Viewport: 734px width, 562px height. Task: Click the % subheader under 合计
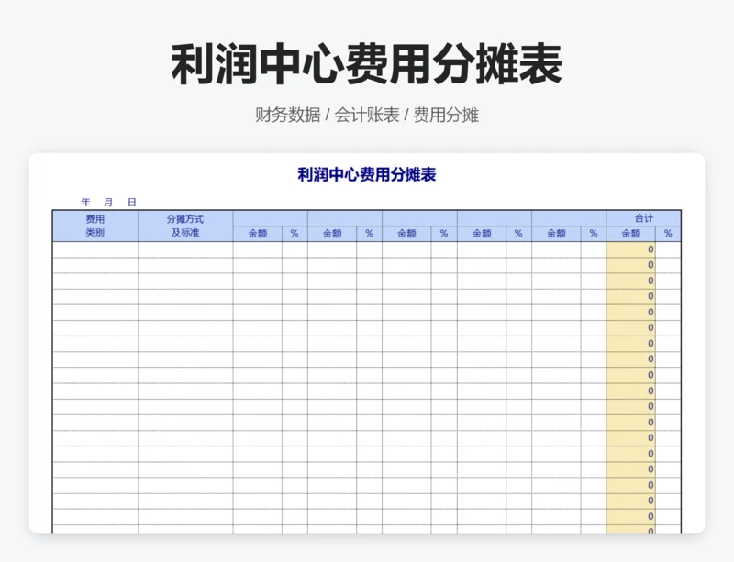pos(668,234)
